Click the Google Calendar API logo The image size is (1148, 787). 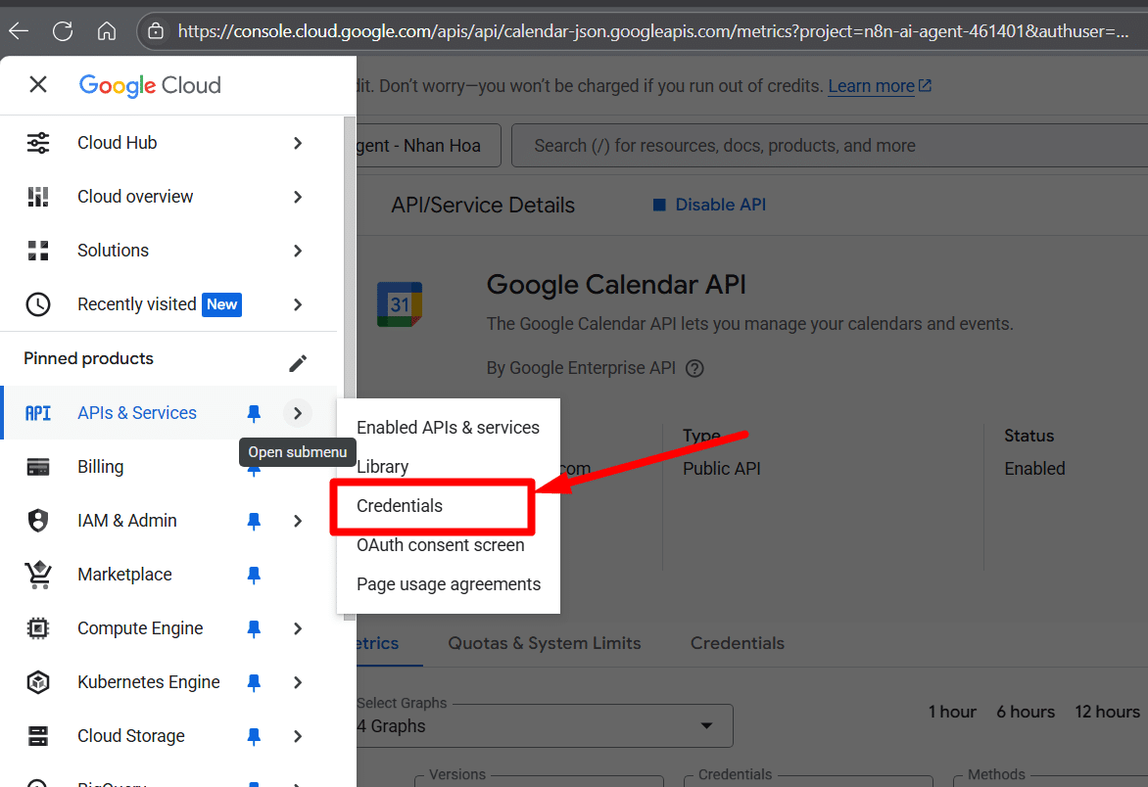coord(399,304)
